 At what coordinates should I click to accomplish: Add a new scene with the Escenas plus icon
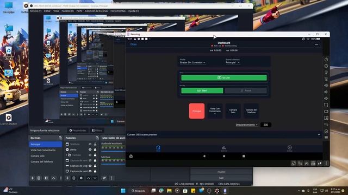(x=33, y=178)
